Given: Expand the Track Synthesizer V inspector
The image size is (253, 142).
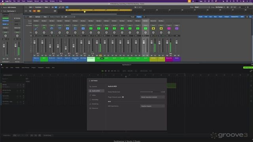Looking at the screenshot, I should click(x=2, y=11).
